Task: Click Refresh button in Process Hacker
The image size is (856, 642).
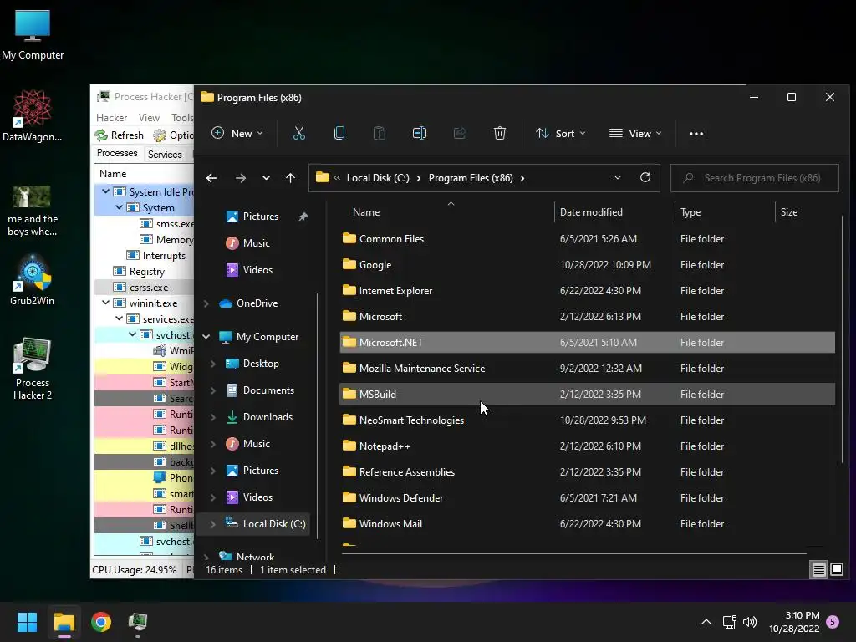Action: pyautogui.click(x=119, y=135)
